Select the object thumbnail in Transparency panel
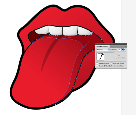 point(100,57)
